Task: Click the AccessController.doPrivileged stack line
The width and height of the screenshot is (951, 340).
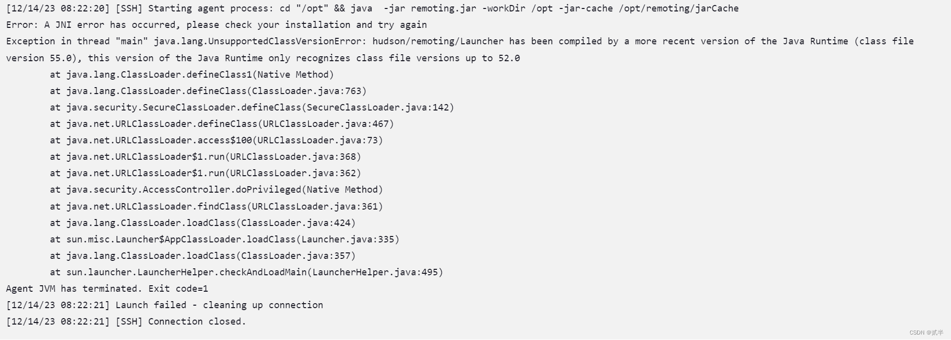Action: coord(216,190)
